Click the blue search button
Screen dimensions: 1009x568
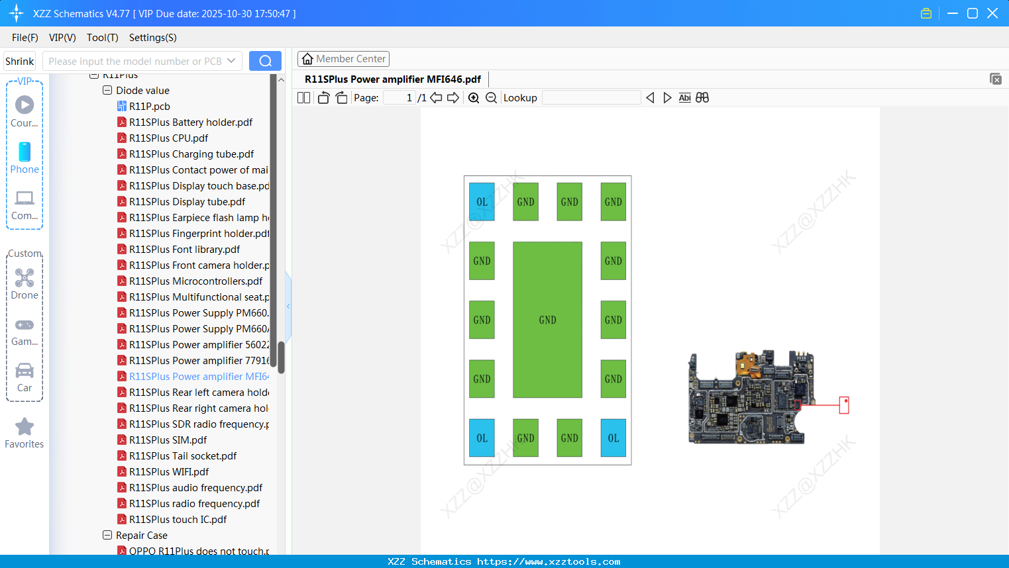tap(265, 61)
